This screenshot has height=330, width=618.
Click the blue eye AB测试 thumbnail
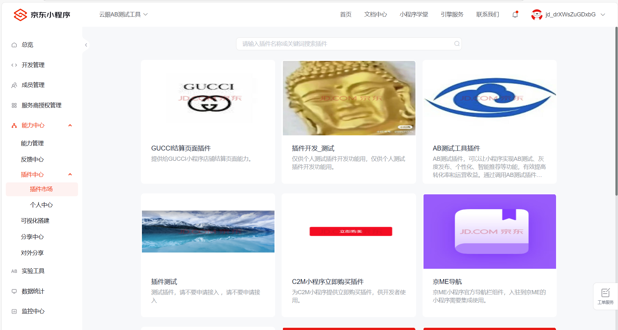point(490,98)
